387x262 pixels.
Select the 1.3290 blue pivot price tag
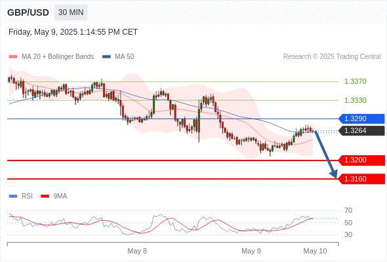click(x=361, y=119)
